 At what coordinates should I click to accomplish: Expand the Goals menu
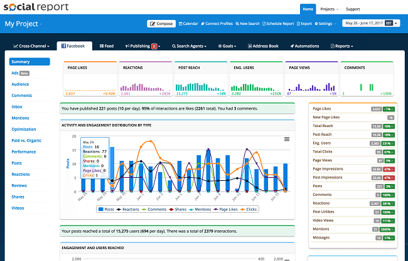pos(227,46)
